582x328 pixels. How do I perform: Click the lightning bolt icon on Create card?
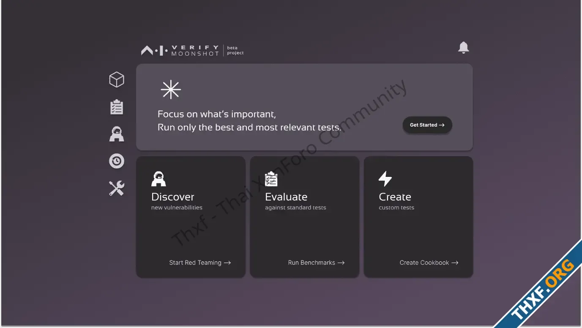(x=385, y=179)
